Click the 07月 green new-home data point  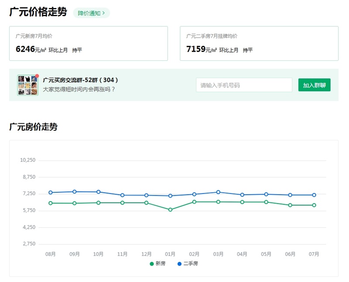tap(314, 205)
